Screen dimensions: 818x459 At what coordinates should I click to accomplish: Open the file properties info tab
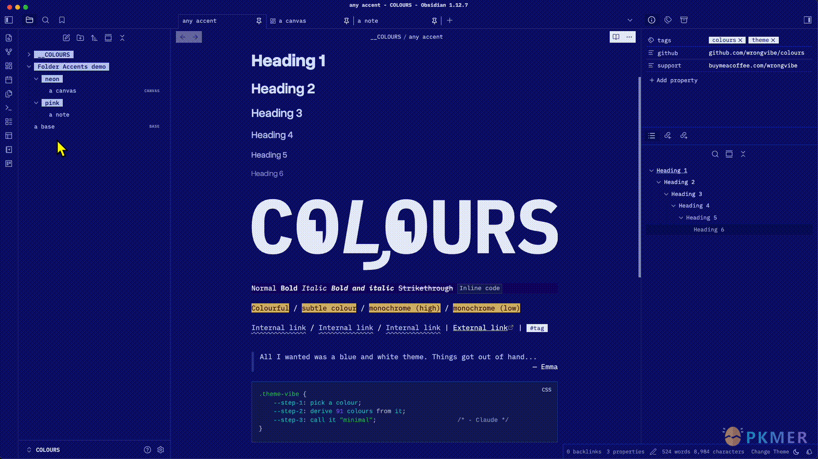652,20
